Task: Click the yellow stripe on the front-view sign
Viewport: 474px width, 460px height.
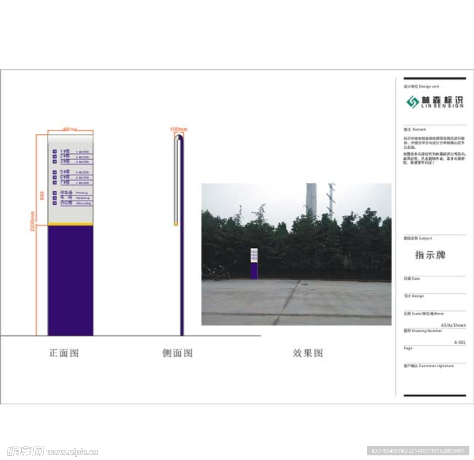Action: coord(70,224)
